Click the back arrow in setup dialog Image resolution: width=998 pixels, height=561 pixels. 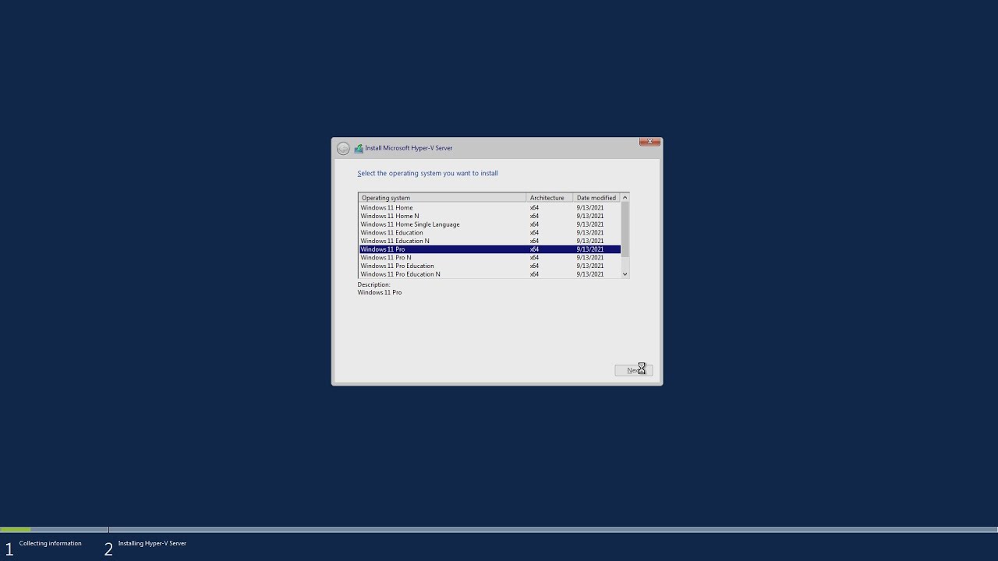tap(343, 148)
